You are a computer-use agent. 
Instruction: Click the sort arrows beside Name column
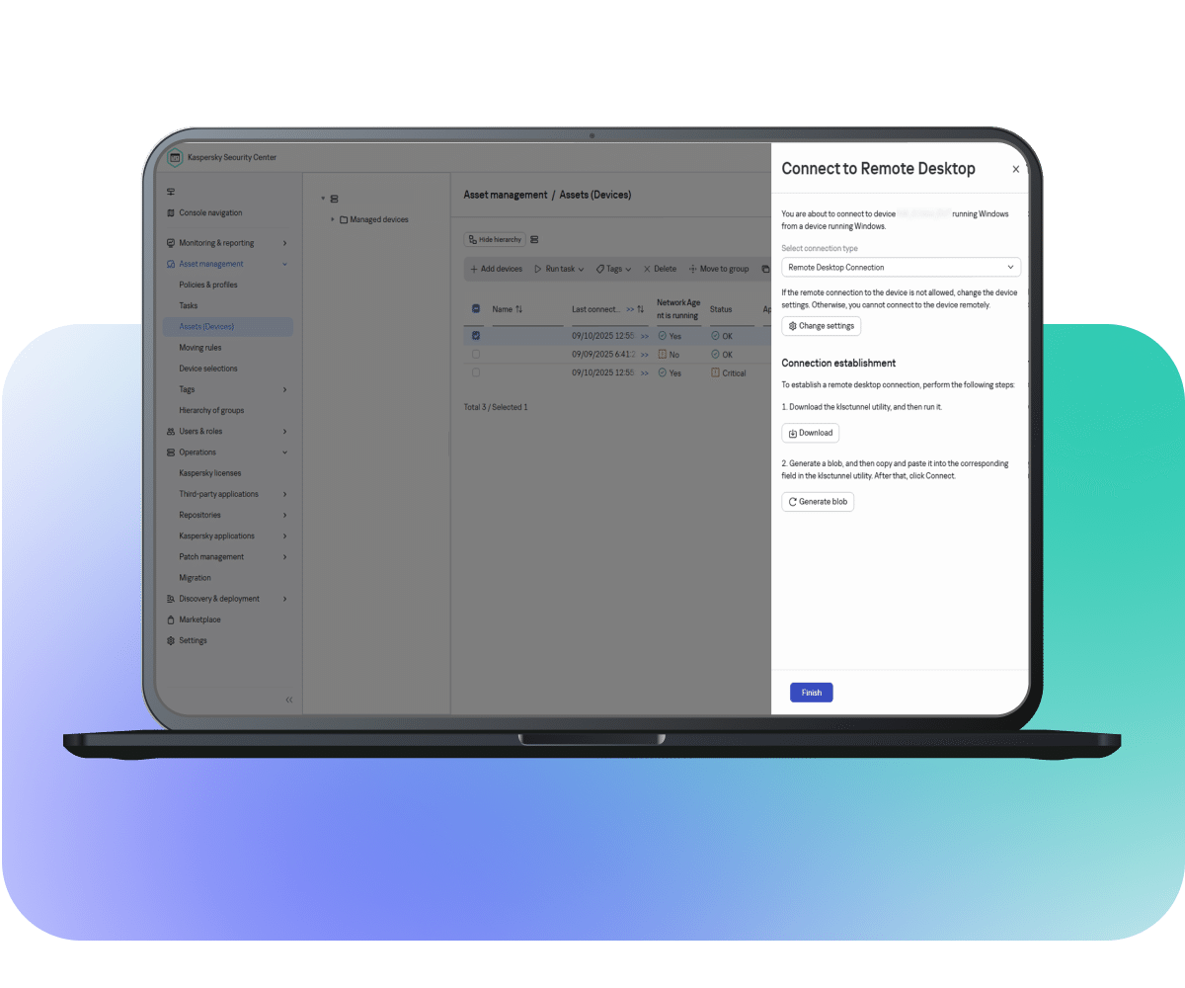[x=519, y=309]
